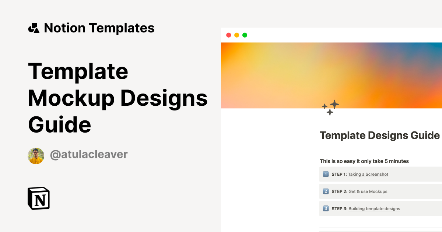Expand the 'Building template designs' step row
The width and height of the screenshot is (442, 232).
[374, 208]
